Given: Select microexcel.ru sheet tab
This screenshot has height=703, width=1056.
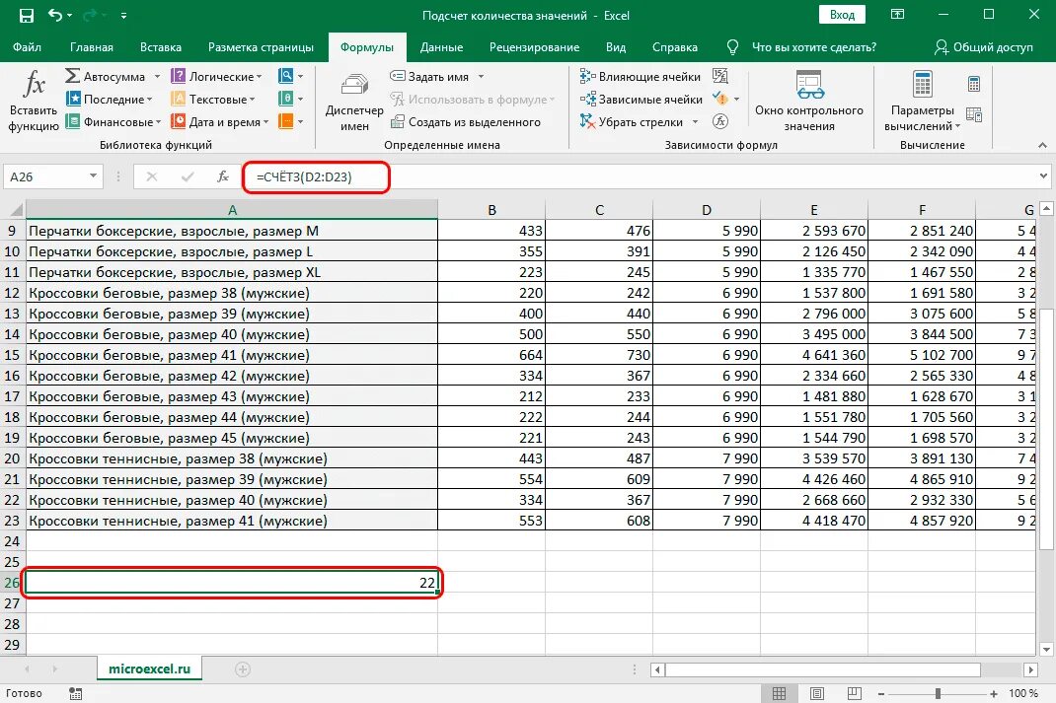Looking at the screenshot, I should point(149,669).
